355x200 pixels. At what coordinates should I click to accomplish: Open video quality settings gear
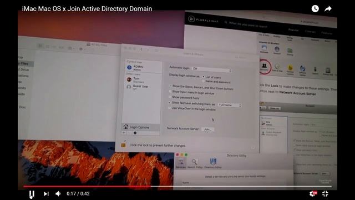point(313,193)
